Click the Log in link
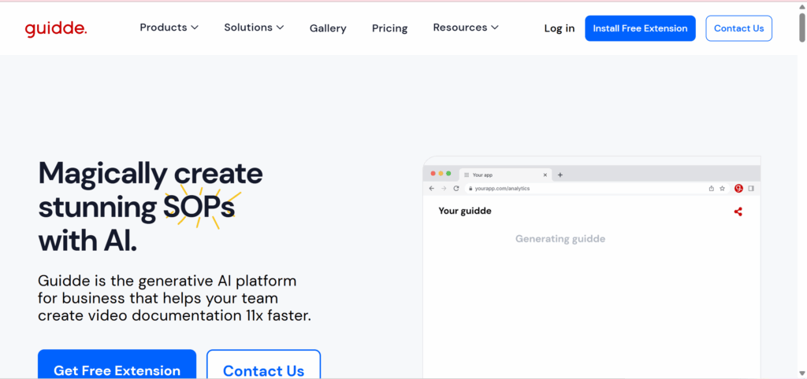This screenshot has height=379, width=807. pos(559,28)
